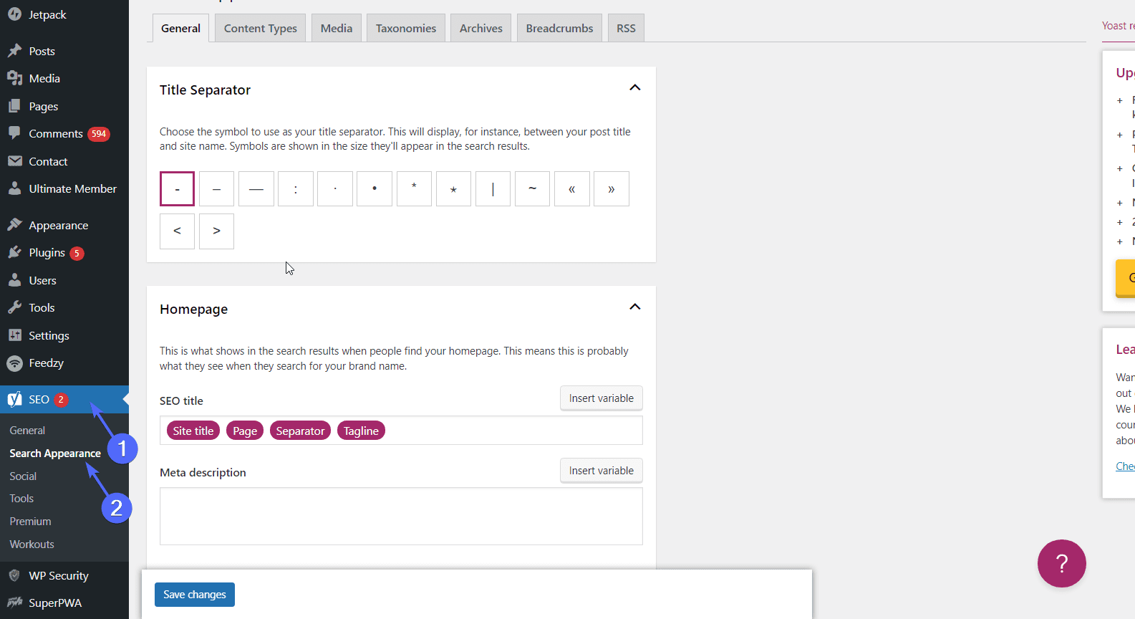Select the vertical bar title separator
Image resolution: width=1135 pixels, height=619 pixels.
[x=493, y=189]
